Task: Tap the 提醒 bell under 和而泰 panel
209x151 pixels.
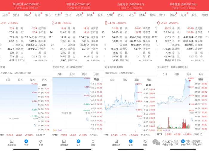Action: pyautogui.click(x=93, y=141)
